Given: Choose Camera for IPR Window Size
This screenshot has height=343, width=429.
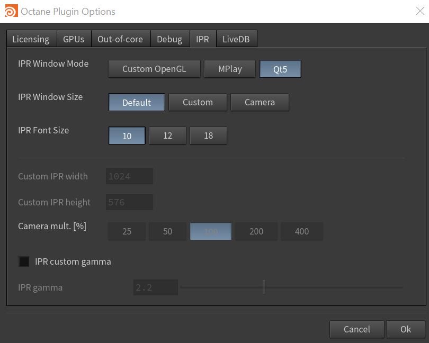Looking at the screenshot, I should click(260, 103).
